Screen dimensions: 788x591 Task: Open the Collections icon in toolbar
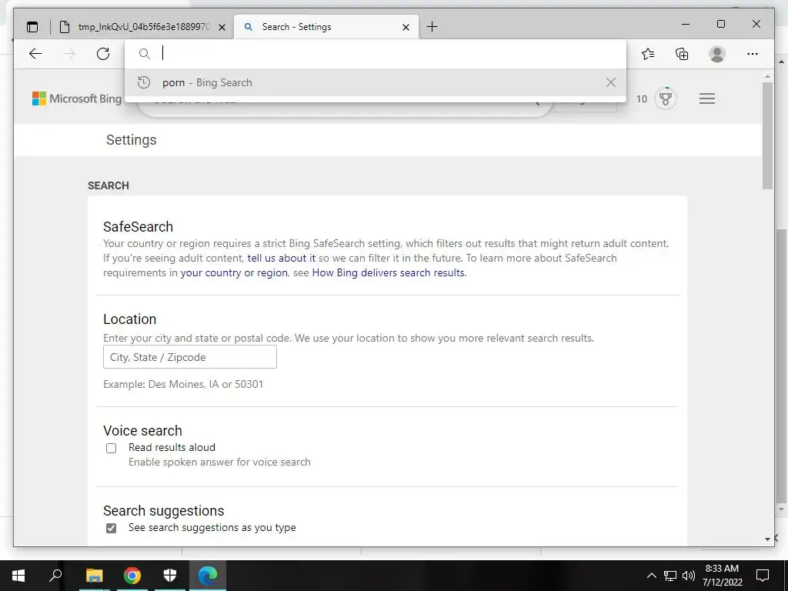tap(682, 54)
